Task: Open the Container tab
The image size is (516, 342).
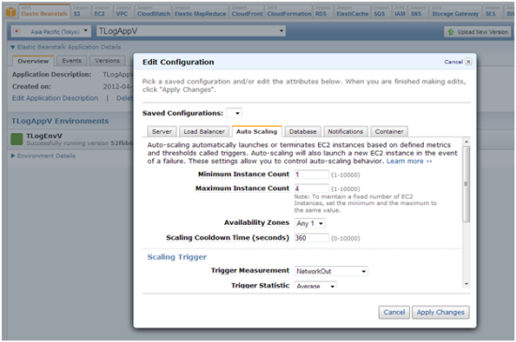Action: [x=389, y=132]
